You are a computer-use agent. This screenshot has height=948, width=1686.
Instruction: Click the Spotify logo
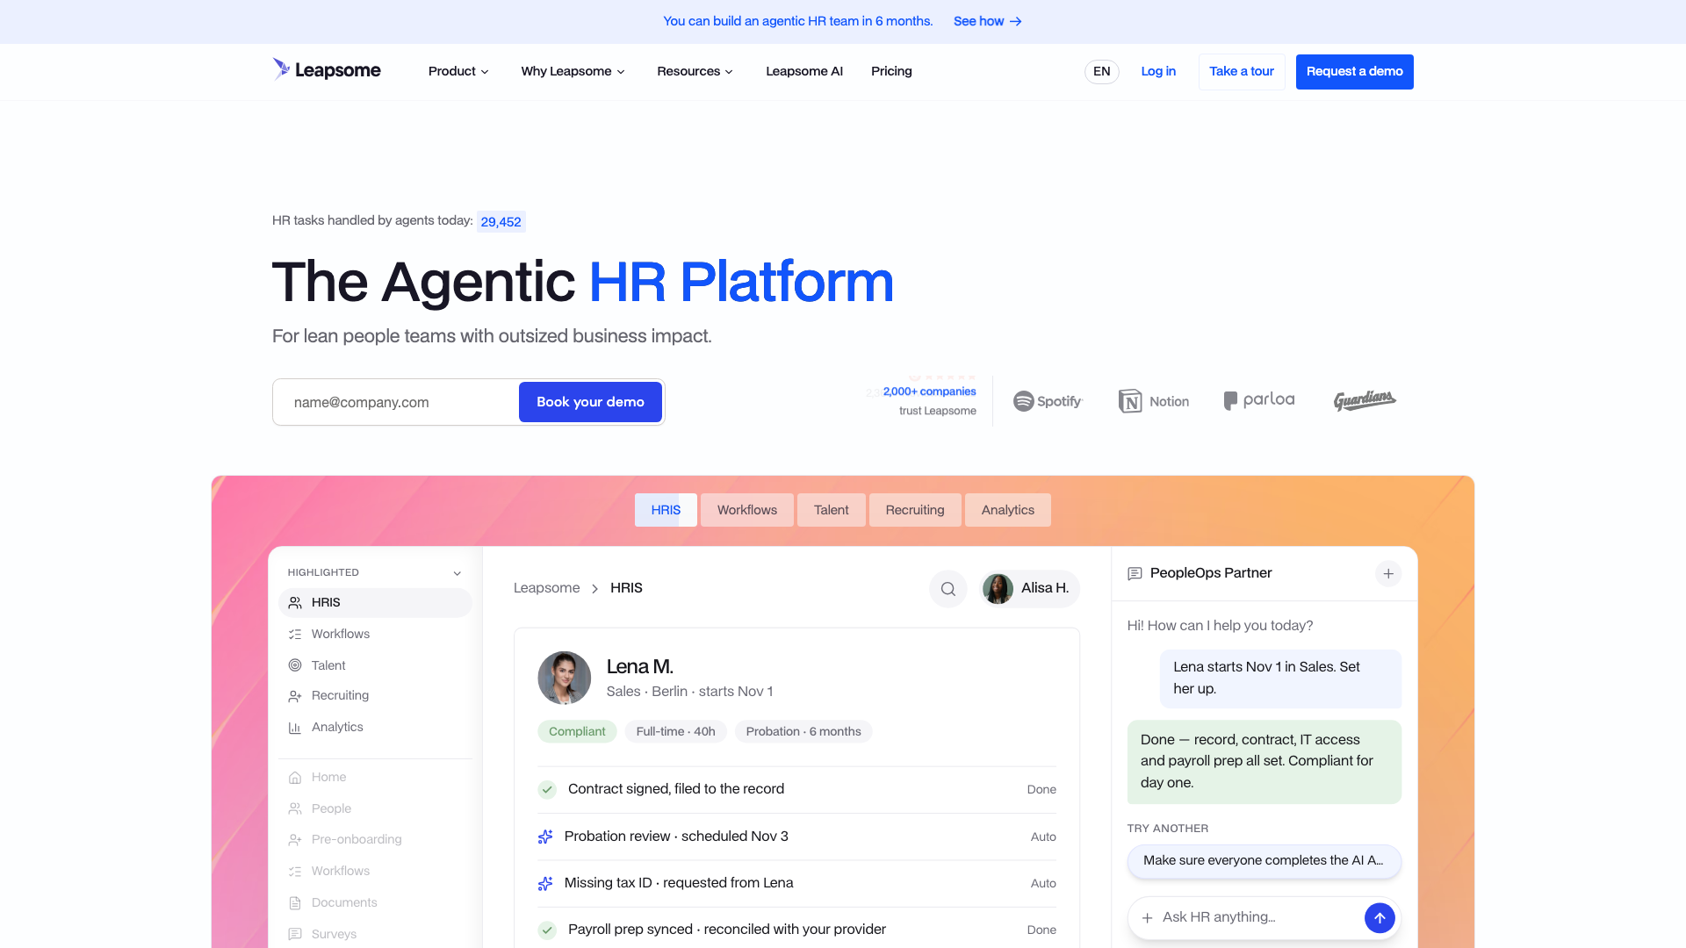[x=1048, y=401]
